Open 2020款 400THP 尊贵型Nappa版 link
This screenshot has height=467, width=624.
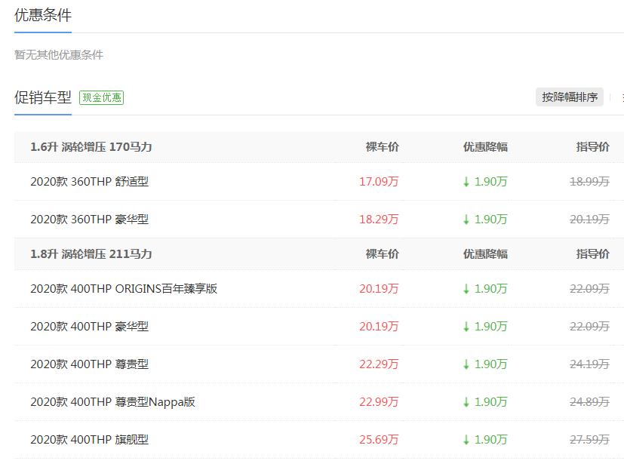point(112,402)
